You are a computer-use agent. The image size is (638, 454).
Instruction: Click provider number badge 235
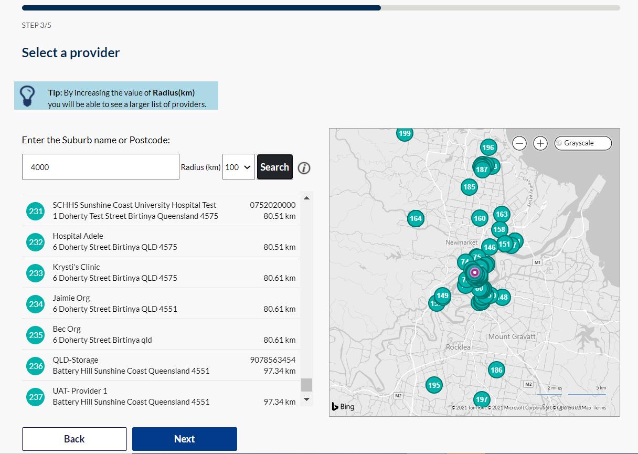tap(36, 335)
